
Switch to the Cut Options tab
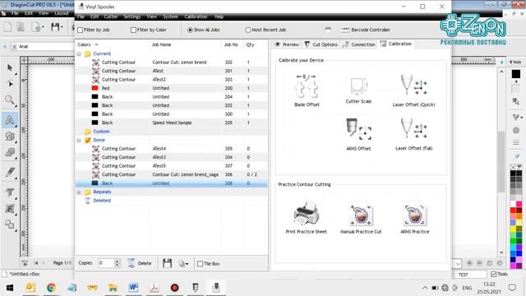[321, 44]
